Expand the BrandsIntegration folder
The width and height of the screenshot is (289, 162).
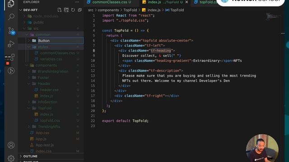pos(29,71)
